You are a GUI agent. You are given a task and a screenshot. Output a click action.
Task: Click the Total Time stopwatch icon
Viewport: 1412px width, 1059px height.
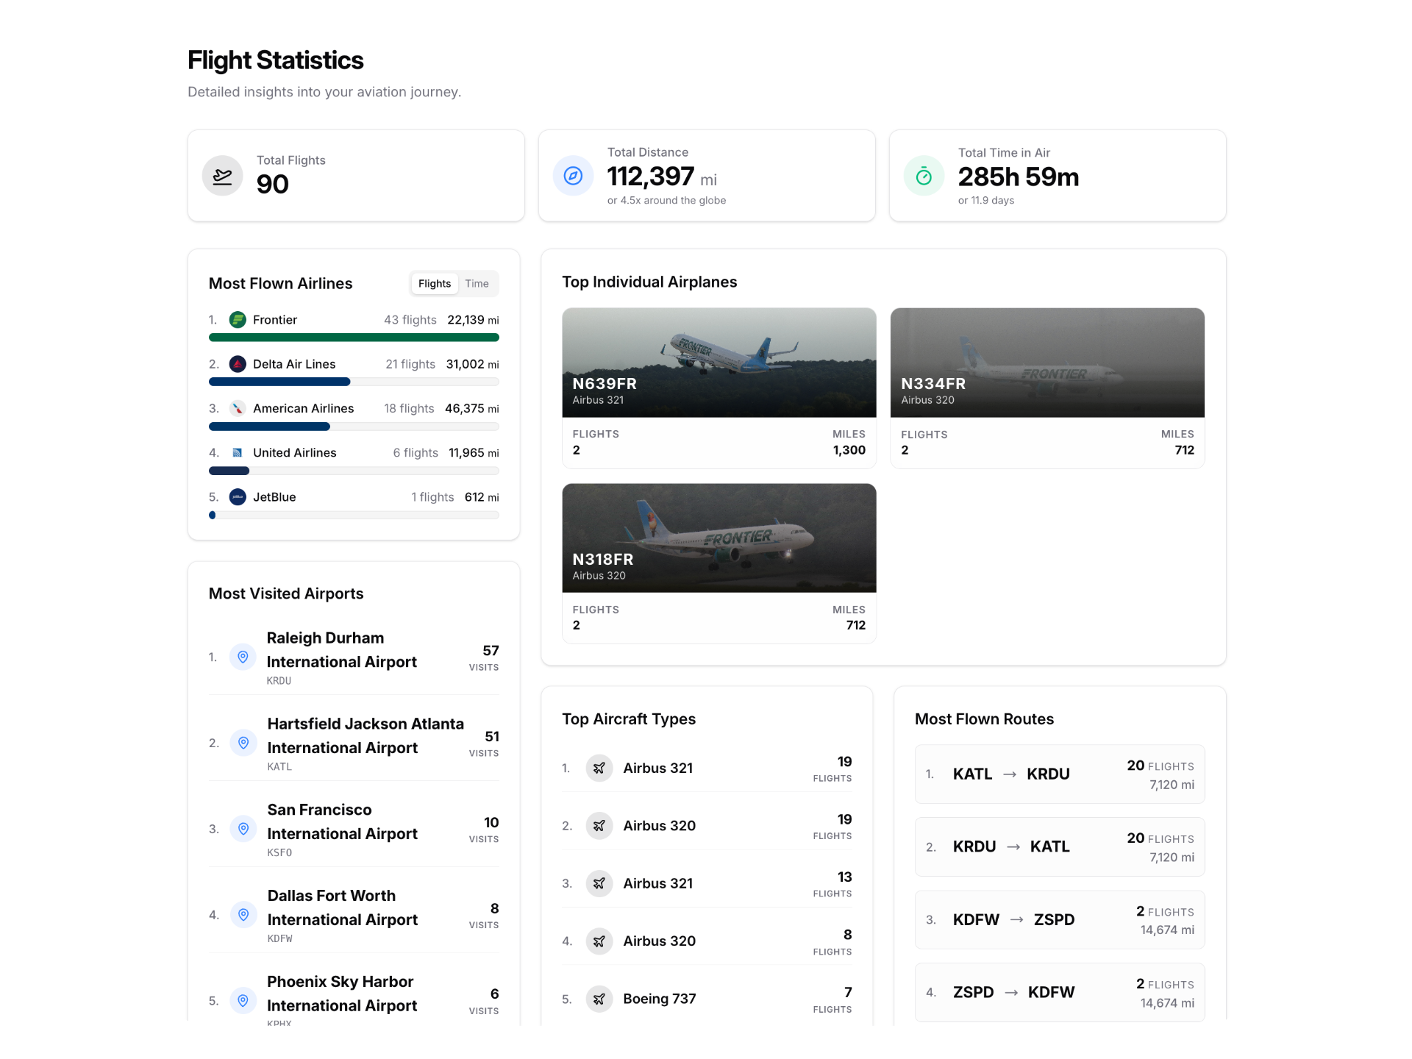[x=924, y=176]
